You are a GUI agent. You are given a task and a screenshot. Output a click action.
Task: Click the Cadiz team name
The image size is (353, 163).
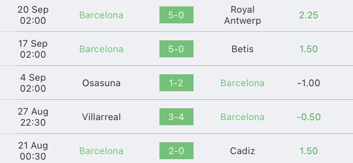click(x=243, y=151)
